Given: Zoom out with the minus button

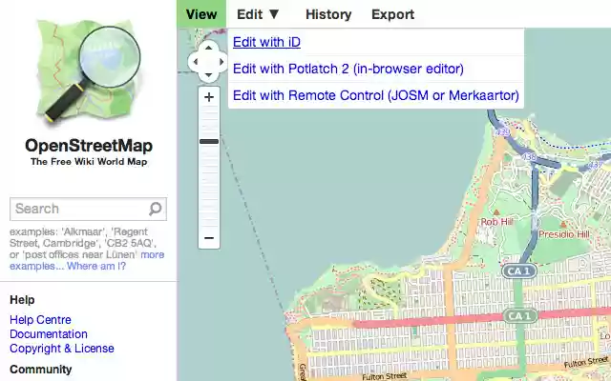Looking at the screenshot, I should pos(209,238).
